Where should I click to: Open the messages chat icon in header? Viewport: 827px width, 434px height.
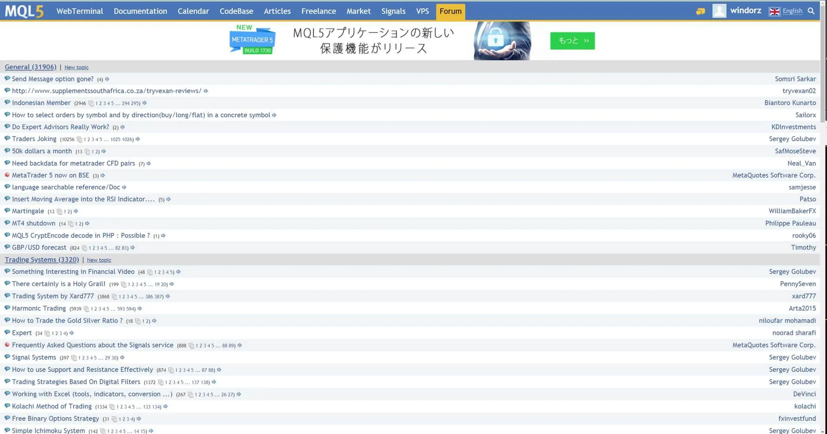[700, 11]
